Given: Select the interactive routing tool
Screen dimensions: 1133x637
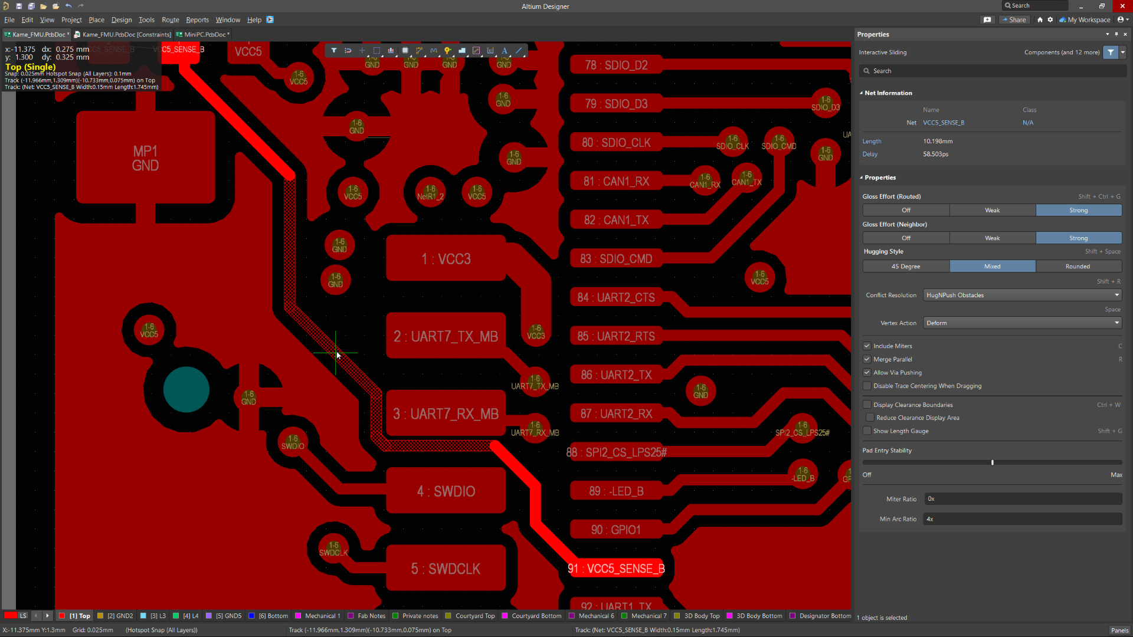Looking at the screenshot, I should click(x=420, y=51).
